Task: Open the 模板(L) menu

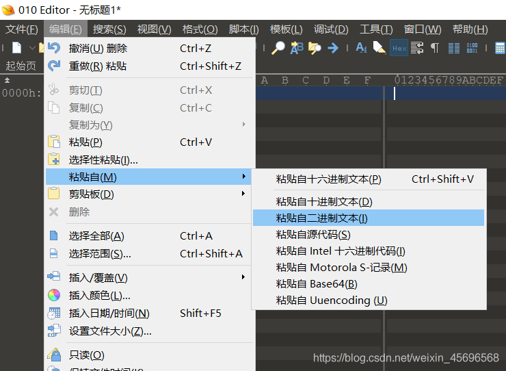Action: pos(286,29)
